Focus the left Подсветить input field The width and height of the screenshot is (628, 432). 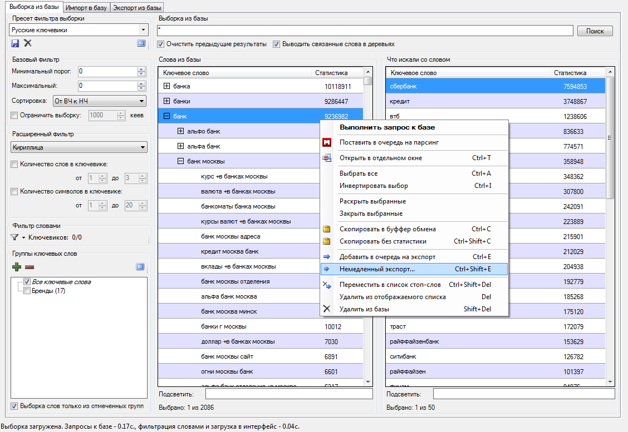289,394
